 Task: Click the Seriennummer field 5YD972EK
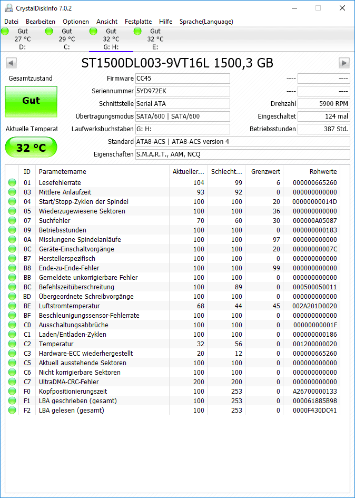183,91
